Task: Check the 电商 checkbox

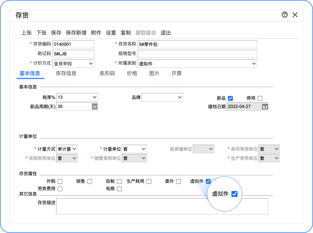Action: pyautogui.click(x=119, y=189)
